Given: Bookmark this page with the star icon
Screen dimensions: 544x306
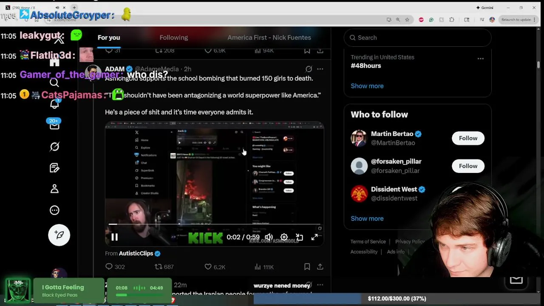Looking at the screenshot, I should 407,20.
